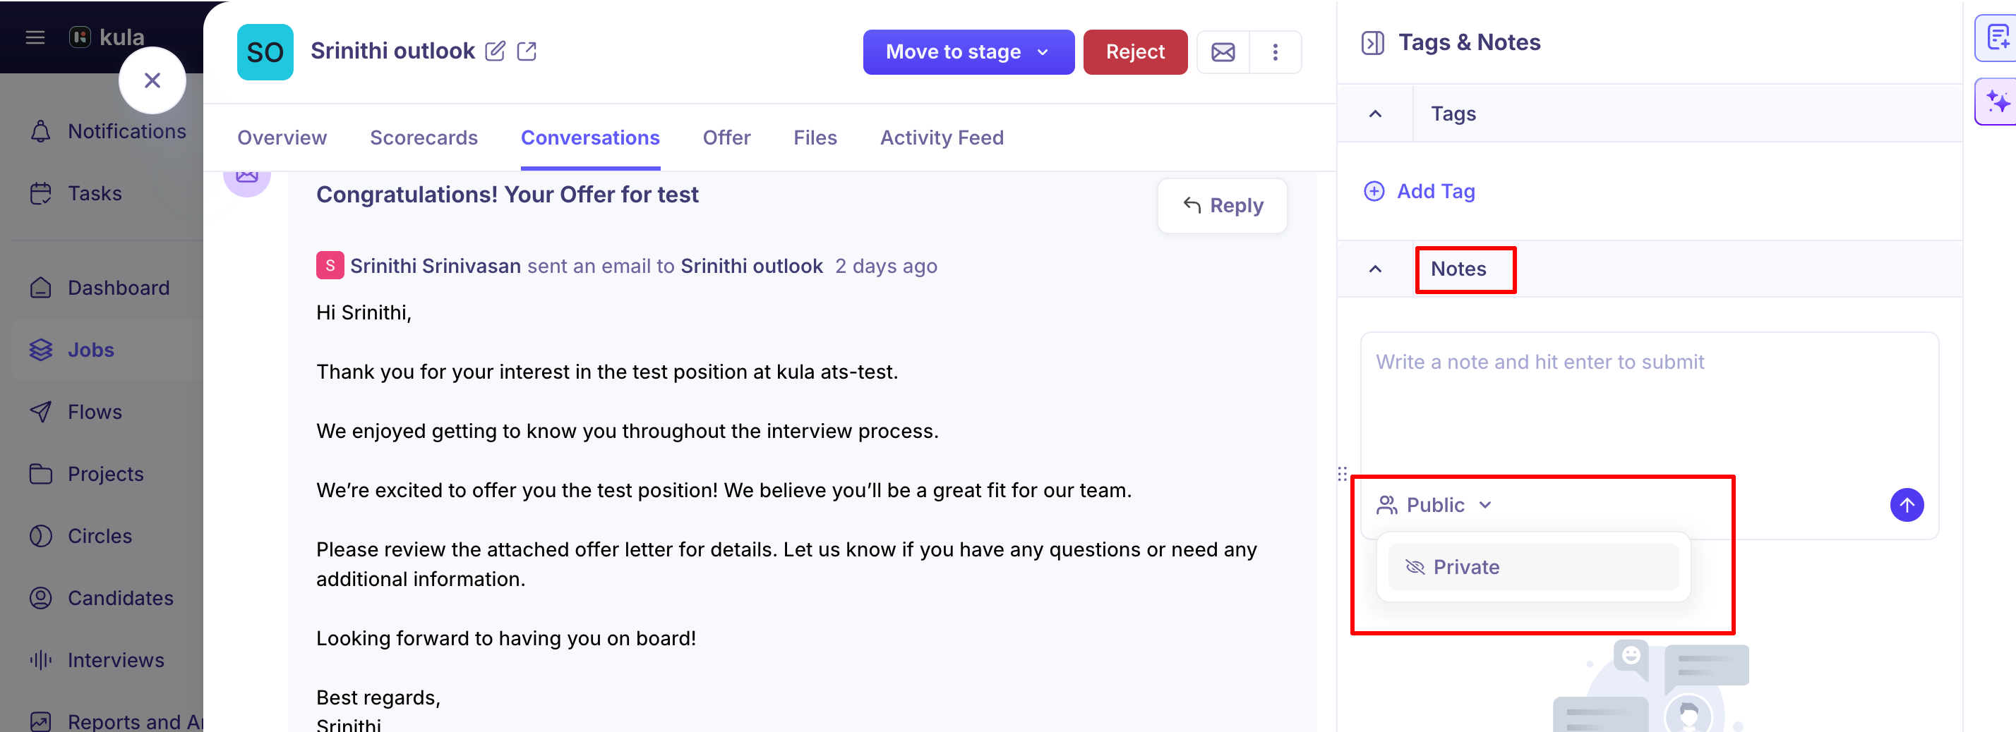Click the red Reject button
This screenshot has width=2016, height=732.
tap(1135, 52)
